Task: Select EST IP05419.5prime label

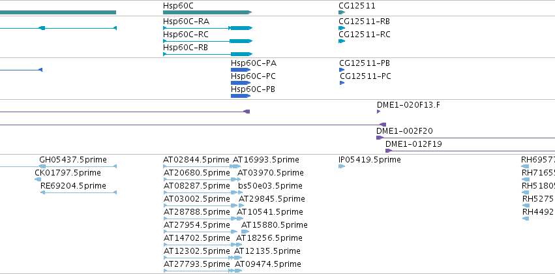Action: [370, 160]
